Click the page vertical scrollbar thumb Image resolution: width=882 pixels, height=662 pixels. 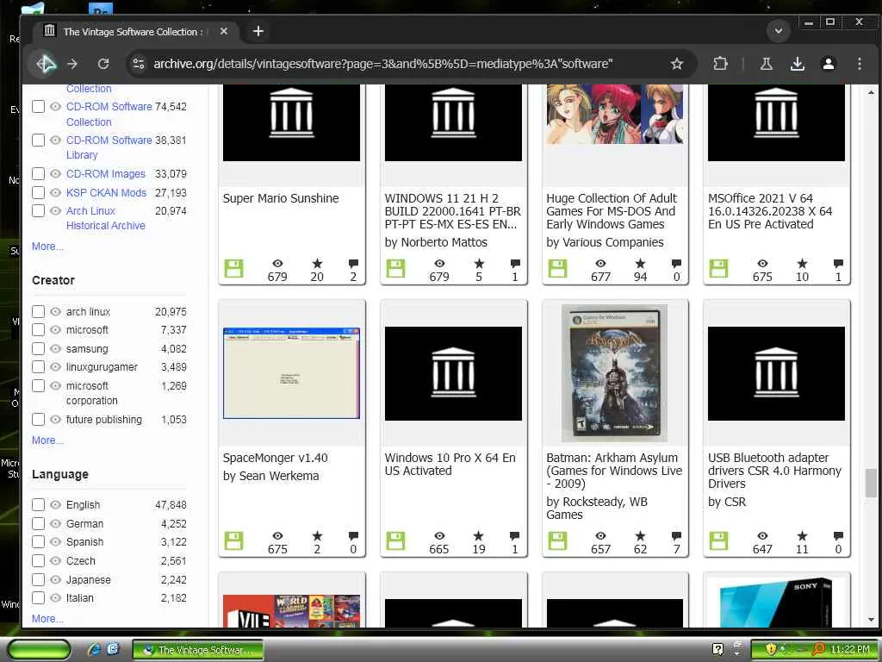(x=871, y=483)
